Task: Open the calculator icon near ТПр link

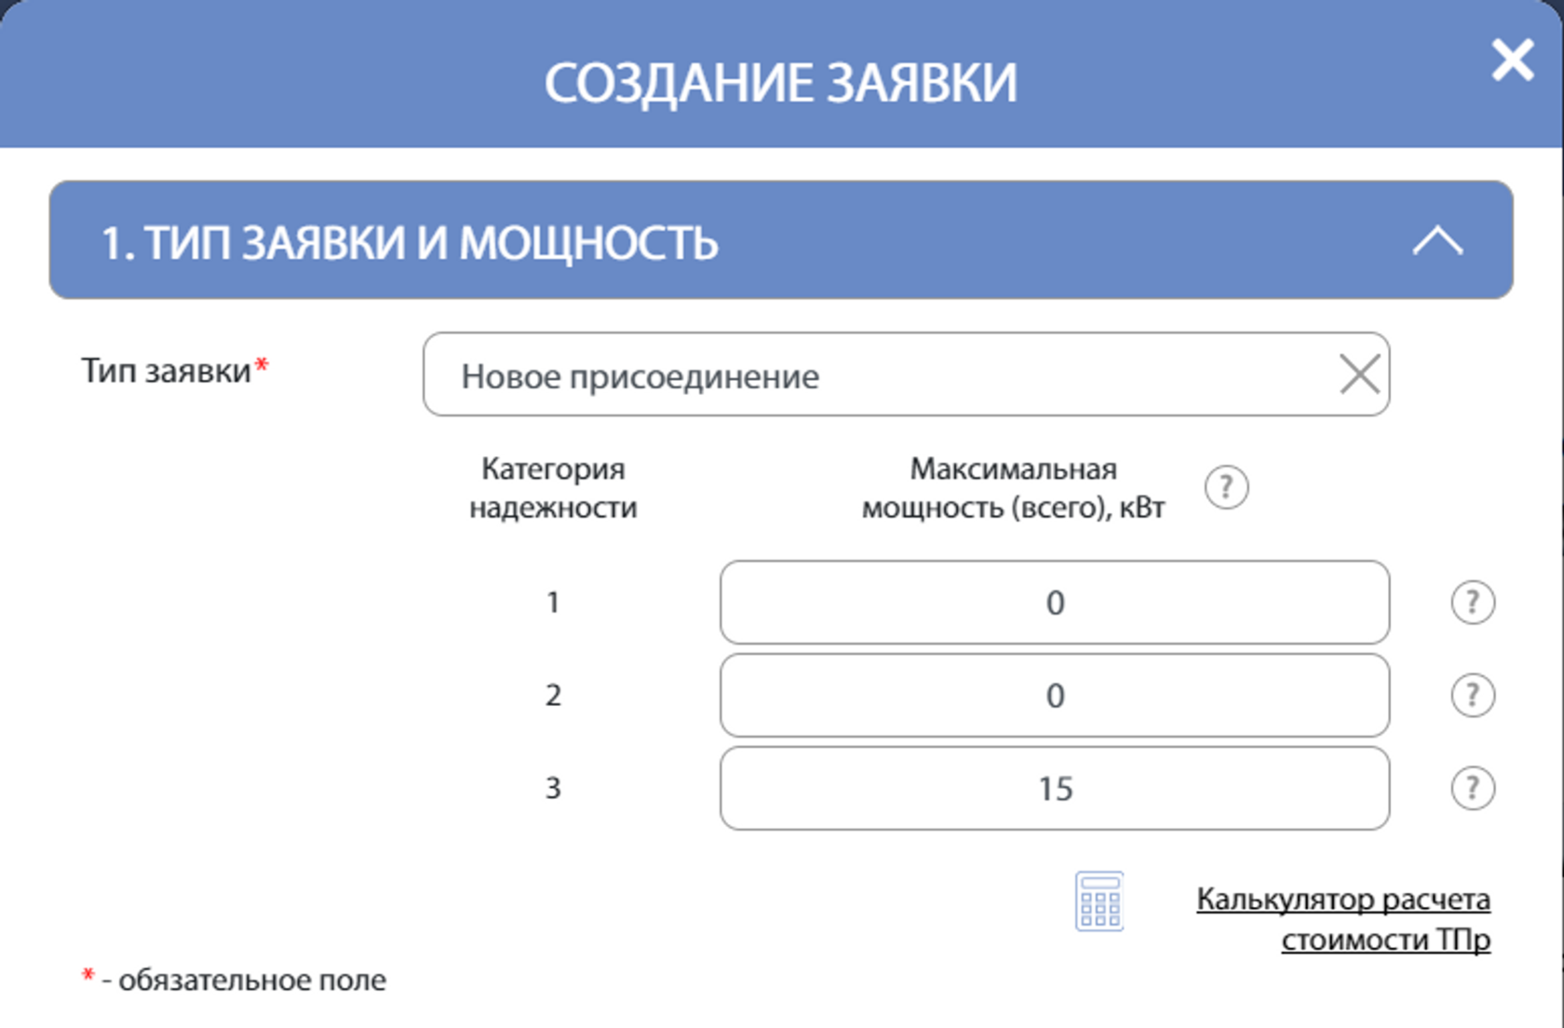Action: 1099,901
